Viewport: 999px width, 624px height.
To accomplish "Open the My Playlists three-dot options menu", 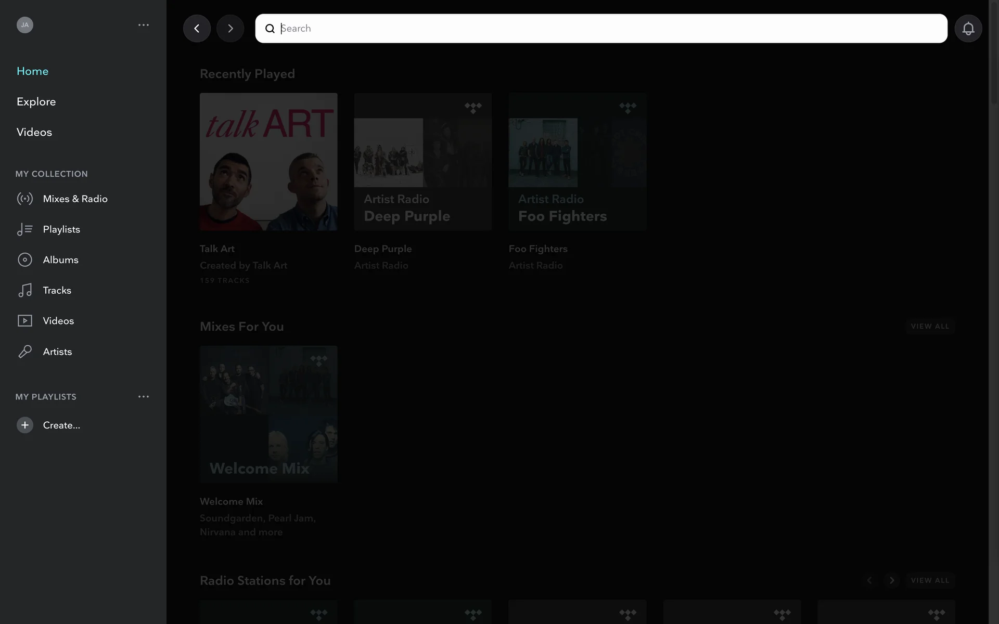I will 144,397.
